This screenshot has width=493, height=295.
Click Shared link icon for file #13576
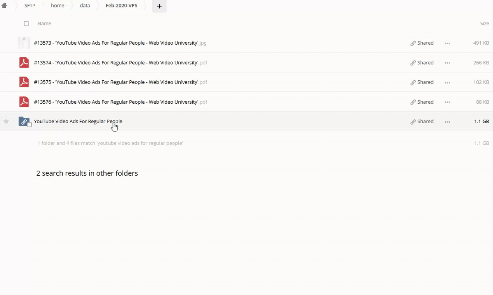[x=413, y=102]
